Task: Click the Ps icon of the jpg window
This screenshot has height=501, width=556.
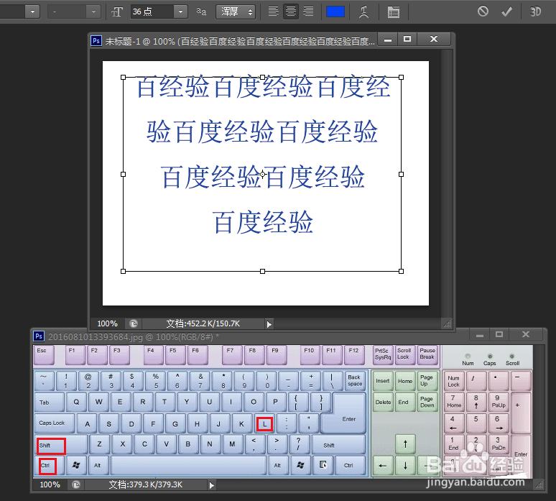Action: pyautogui.click(x=39, y=336)
